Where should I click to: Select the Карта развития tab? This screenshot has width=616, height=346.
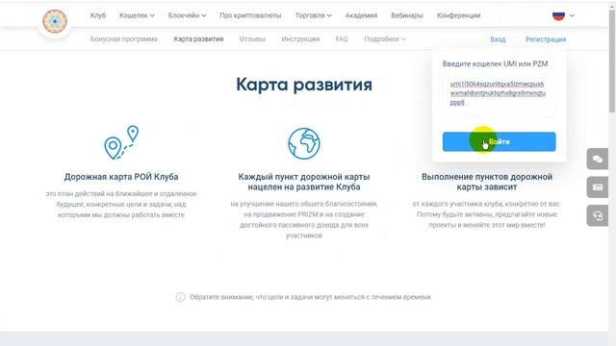[x=198, y=38]
